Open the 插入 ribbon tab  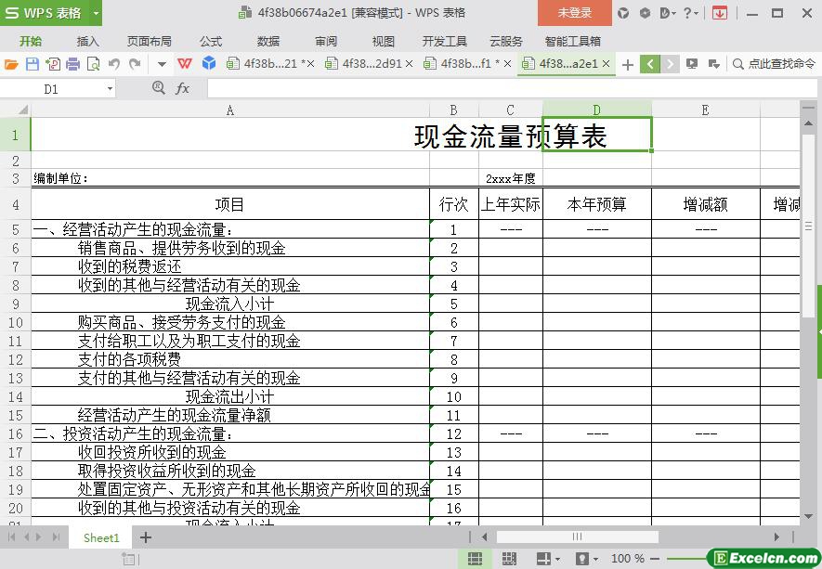pos(87,41)
